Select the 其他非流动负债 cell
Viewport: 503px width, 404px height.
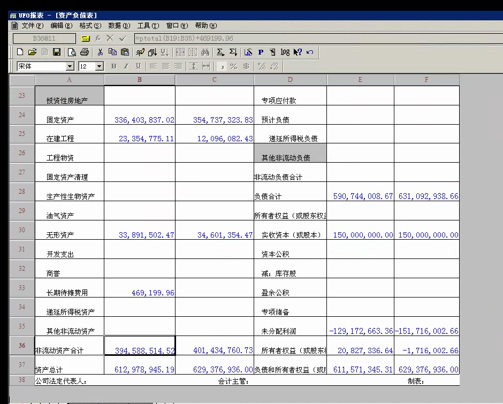pos(290,153)
